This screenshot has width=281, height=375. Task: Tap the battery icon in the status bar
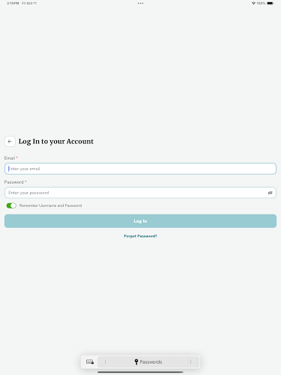point(271,3)
